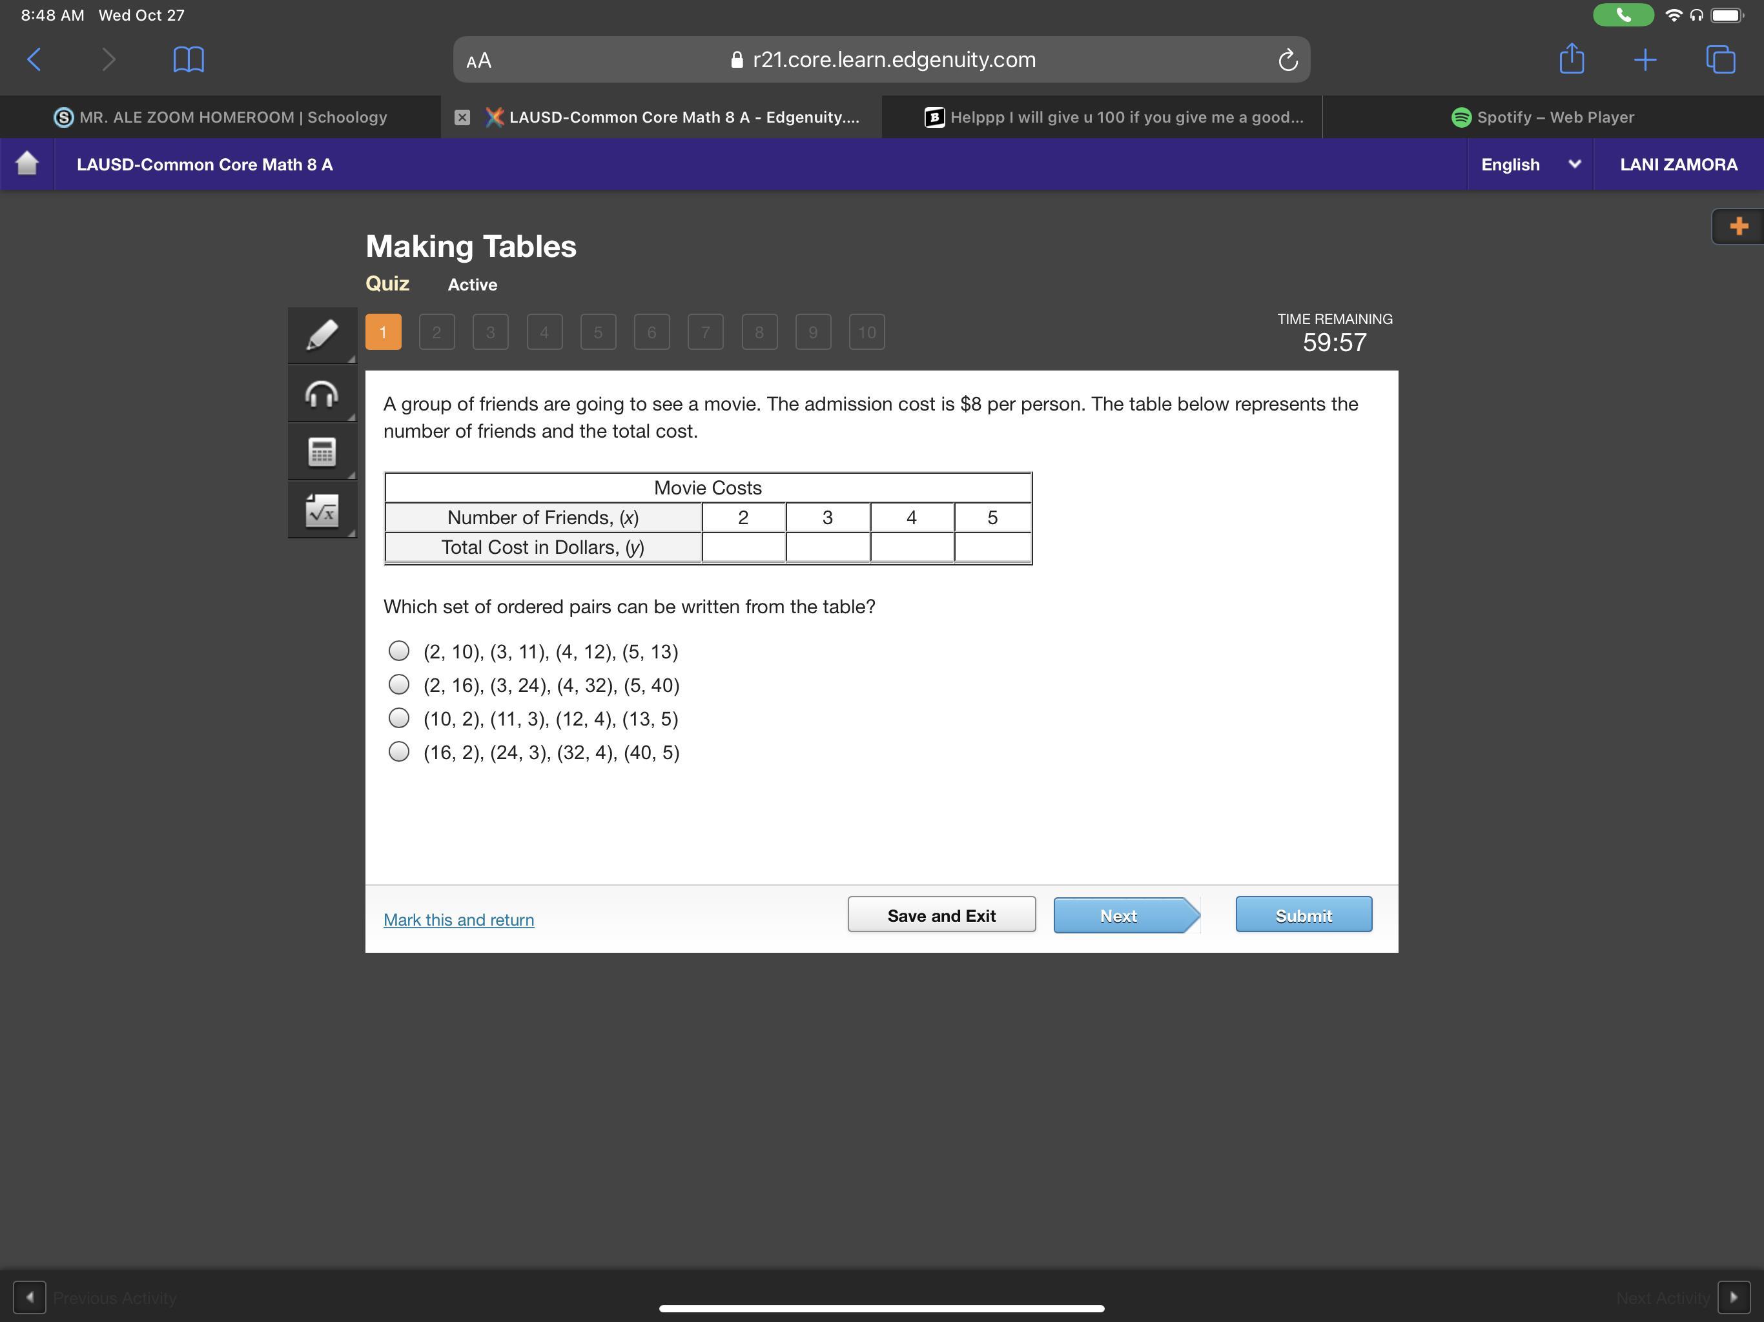Expand the English language dropdown
The image size is (1764, 1322).
[x=1530, y=164]
